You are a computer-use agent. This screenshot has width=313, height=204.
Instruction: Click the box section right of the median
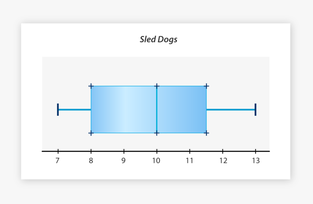[181, 109]
